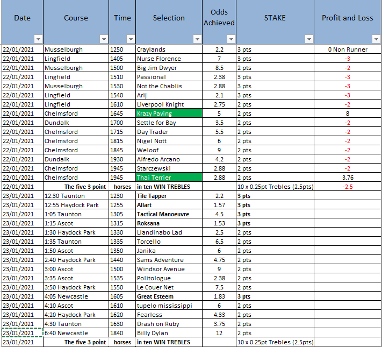
Task: Open the Profit and Loss filter dropdown
Action: click(376, 39)
